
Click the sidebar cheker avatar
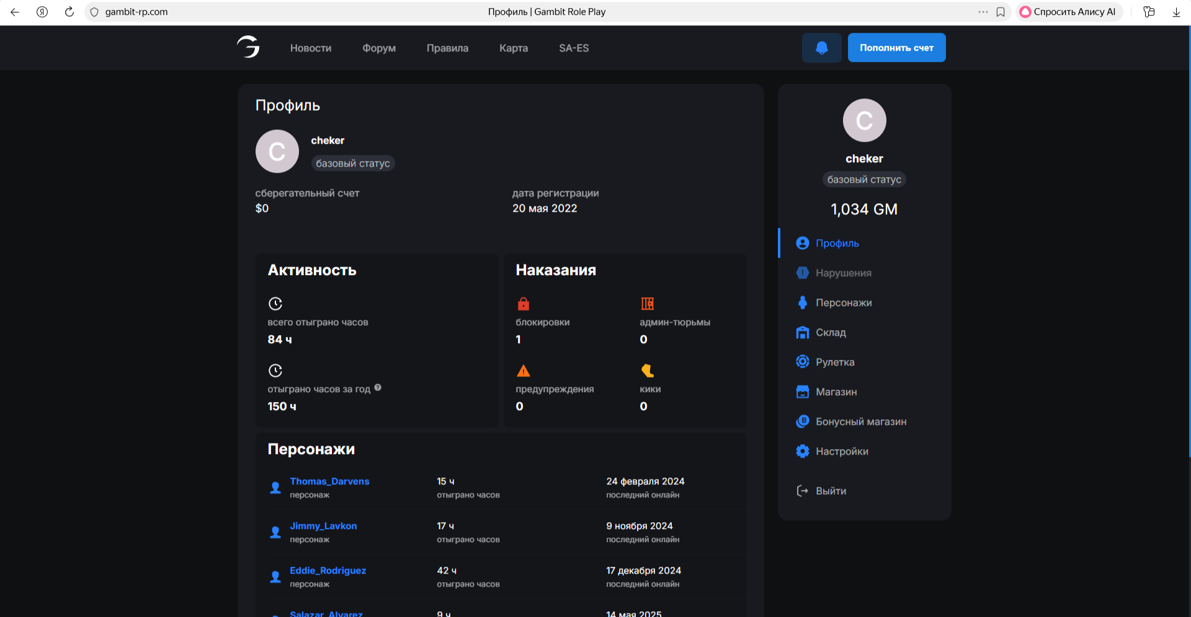coord(864,120)
